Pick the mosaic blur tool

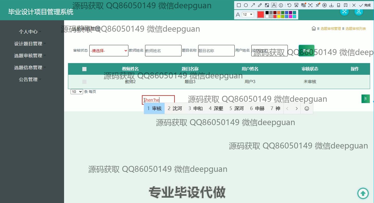click(267, 5)
